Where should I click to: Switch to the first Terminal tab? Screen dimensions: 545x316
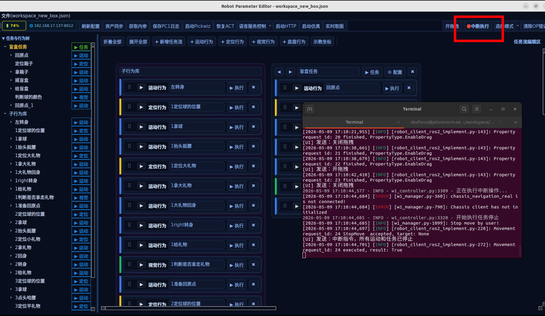tap(354, 122)
